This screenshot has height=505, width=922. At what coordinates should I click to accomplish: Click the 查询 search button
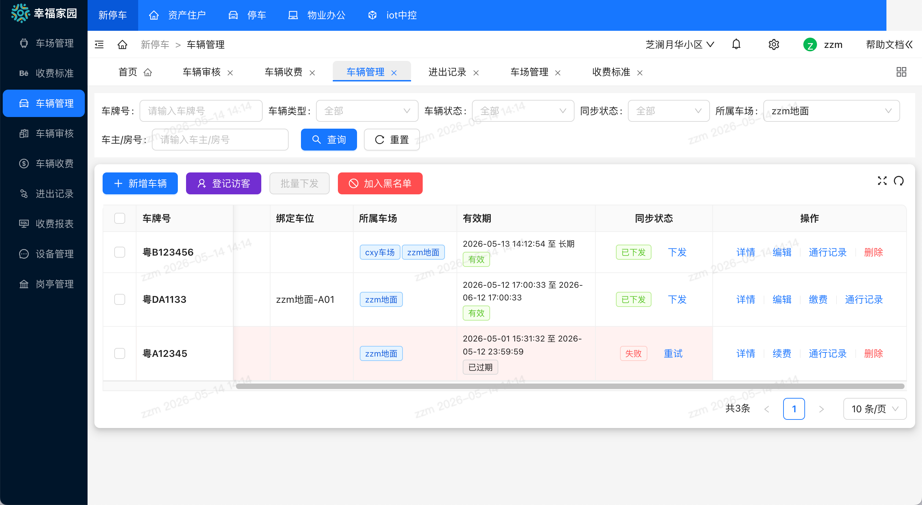[x=329, y=139]
